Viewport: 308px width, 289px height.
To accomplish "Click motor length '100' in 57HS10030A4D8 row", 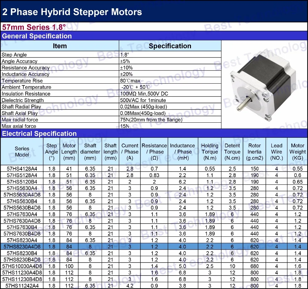I will (x=69, y=266).
